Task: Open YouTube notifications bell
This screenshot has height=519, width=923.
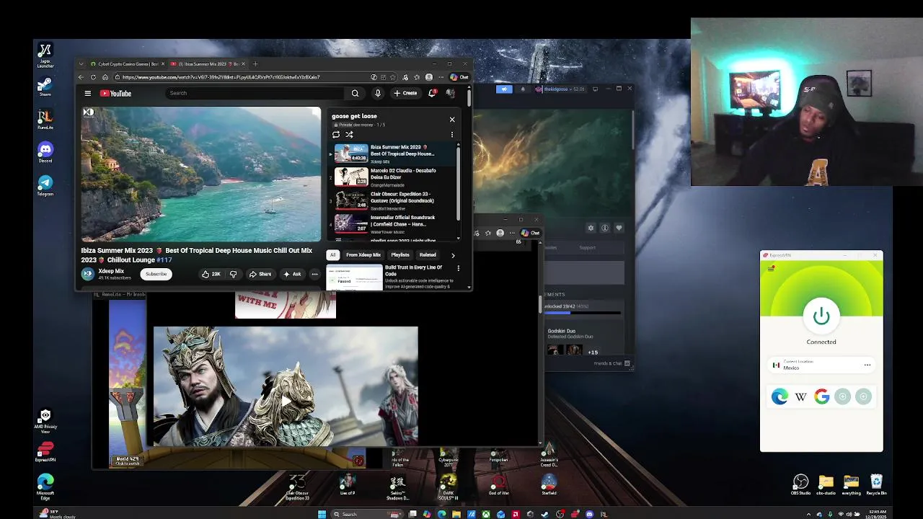Action: (432, 93)
